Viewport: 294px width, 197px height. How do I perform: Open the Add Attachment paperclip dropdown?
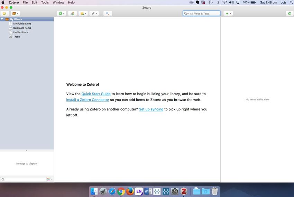click(94, 14)
